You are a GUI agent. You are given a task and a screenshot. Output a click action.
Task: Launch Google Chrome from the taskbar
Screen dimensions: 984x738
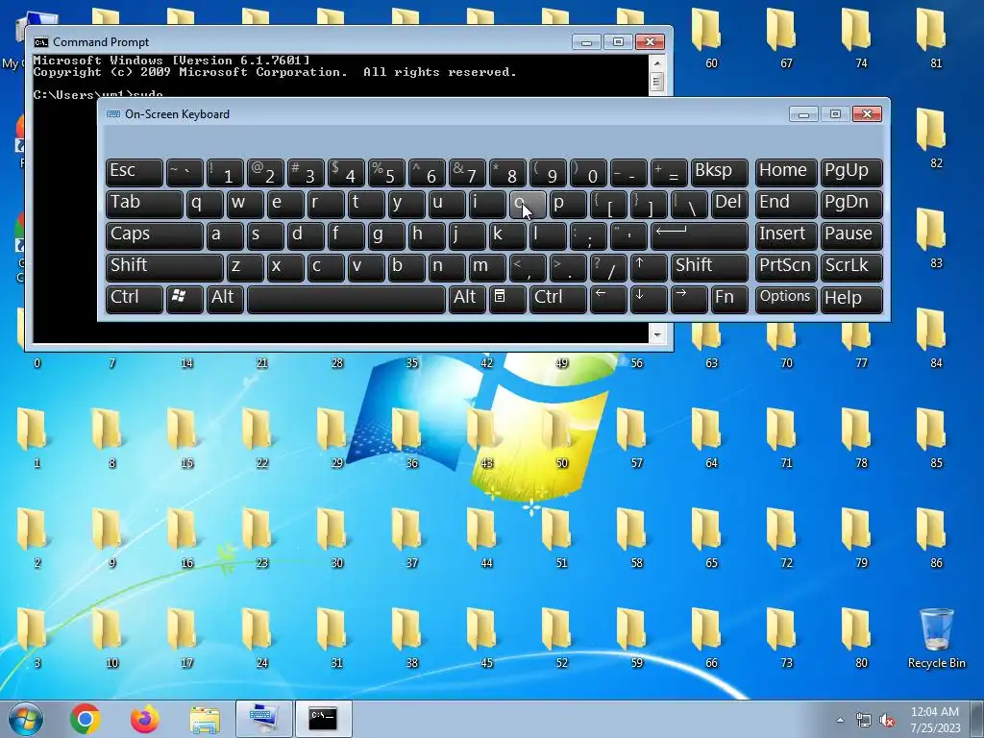pyautogui.click(x=86, y=719)
